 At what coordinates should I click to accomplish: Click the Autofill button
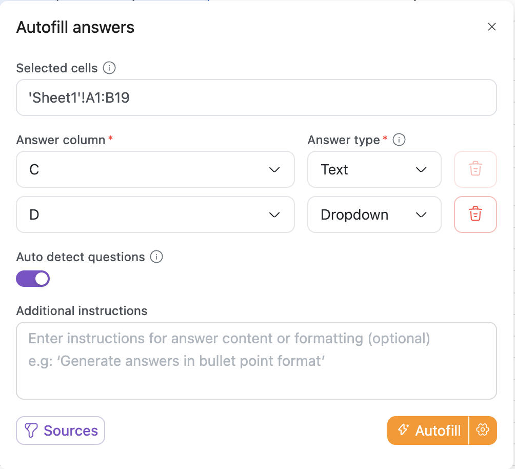[x=428, y=430]
